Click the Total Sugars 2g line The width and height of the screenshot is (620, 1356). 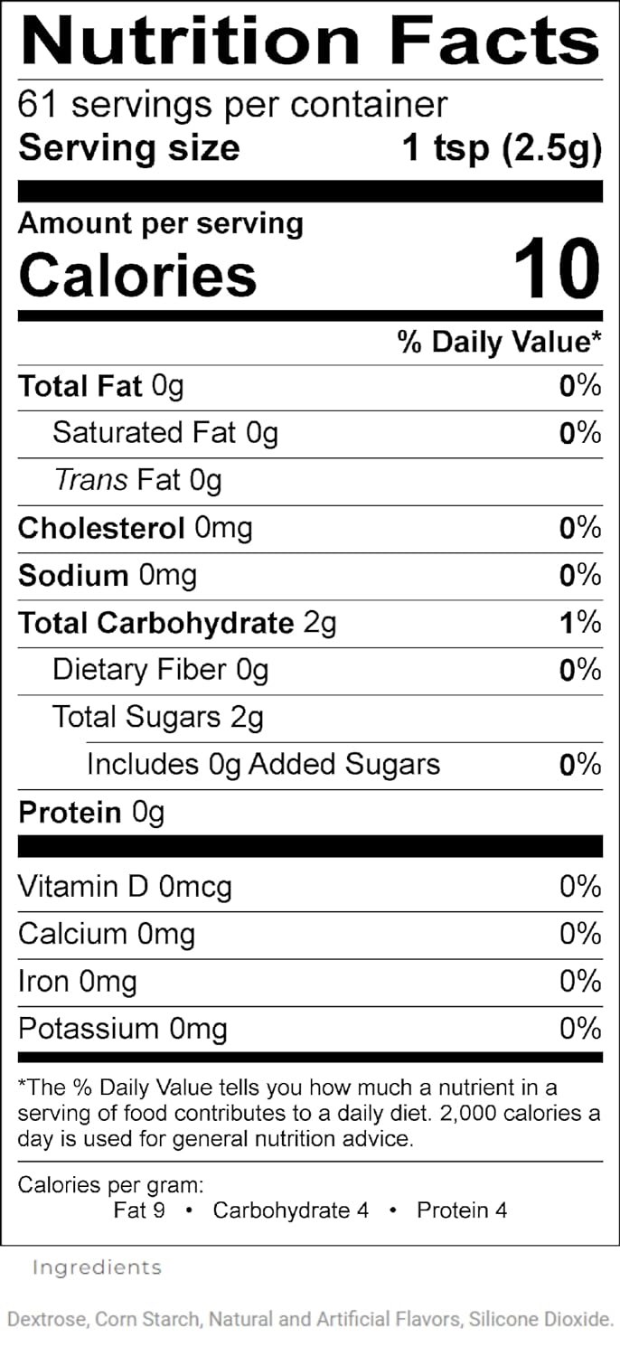pyautogui.click(x=157, y=717)
